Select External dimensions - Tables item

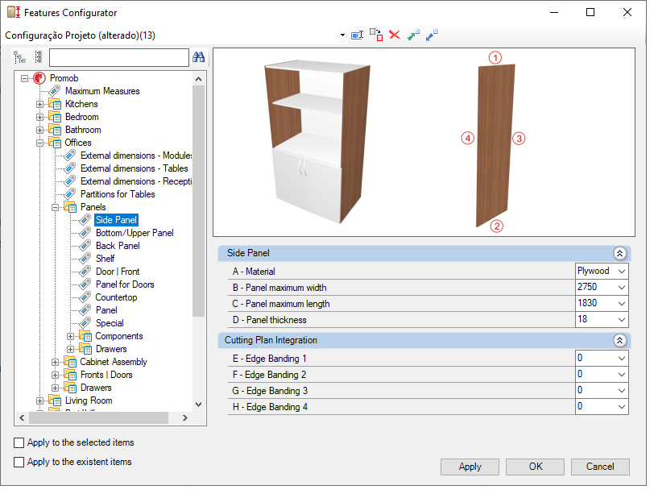tap(135, 168)
